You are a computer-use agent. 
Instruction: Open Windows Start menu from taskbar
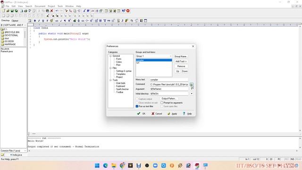click(x=97, y=165)
